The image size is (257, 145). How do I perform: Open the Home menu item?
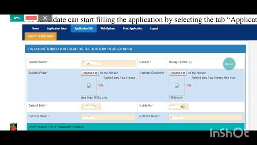pos(36,29)
